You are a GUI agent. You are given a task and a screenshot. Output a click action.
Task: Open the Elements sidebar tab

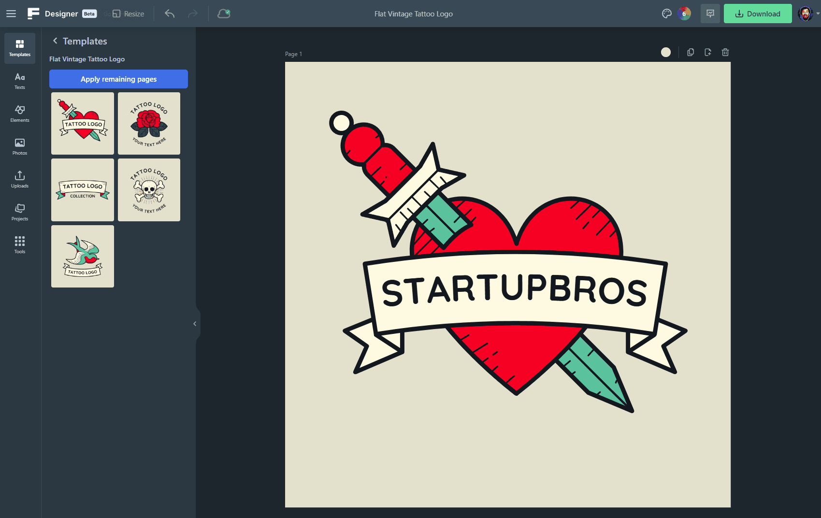[20, 114]
